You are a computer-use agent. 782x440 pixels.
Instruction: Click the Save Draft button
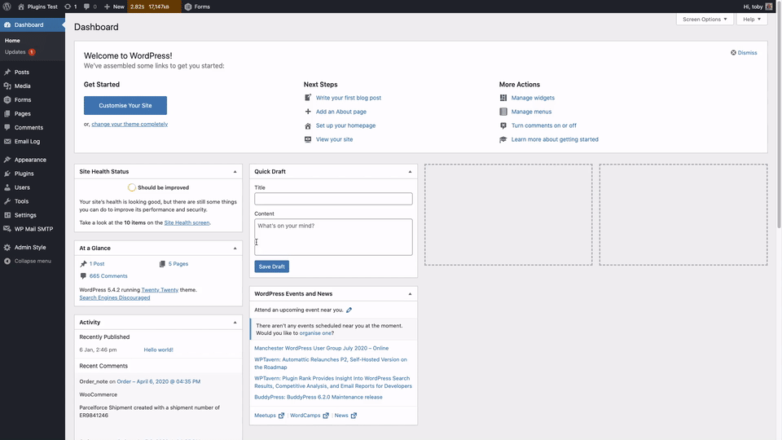click(x=272, y=266)
